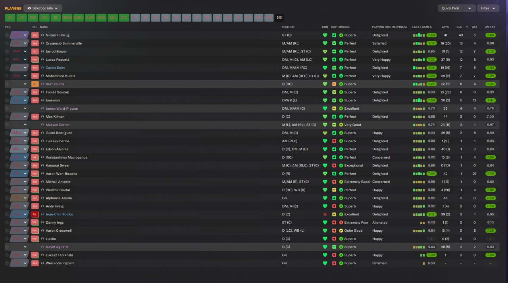This screenshot has height=283, width=508.
Task: Tick the checkbox beside Edson Álvarez
Action: pos(7,149)
